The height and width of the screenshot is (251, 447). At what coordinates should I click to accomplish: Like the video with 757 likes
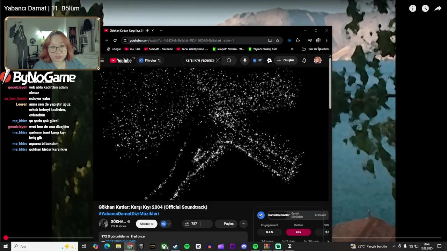(x=191, y=224)
